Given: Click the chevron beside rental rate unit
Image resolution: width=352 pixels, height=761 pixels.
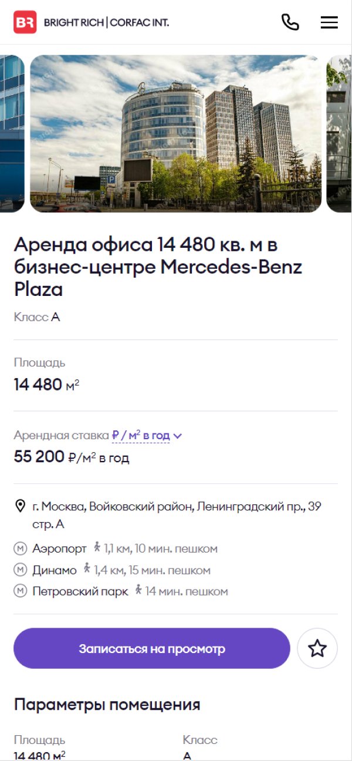Looking at the screenshot, I should (x=178, y=436).
